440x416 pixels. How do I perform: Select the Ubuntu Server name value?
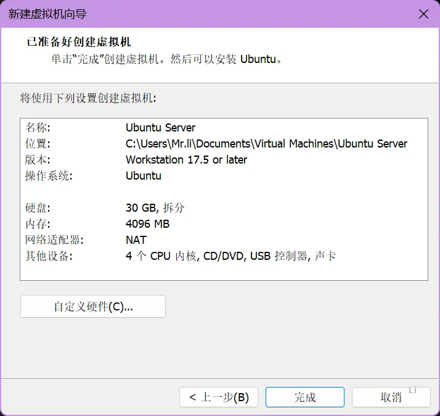pos(160,128)
